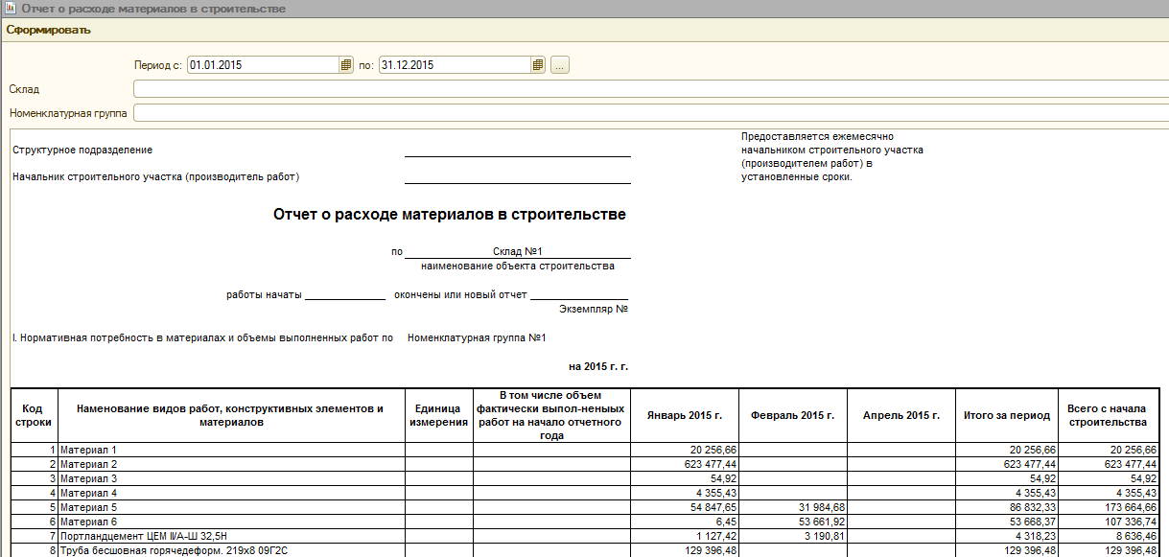Select the Материал 6 row name
This screenshot has width=1169, height=557.
point(88,522)
